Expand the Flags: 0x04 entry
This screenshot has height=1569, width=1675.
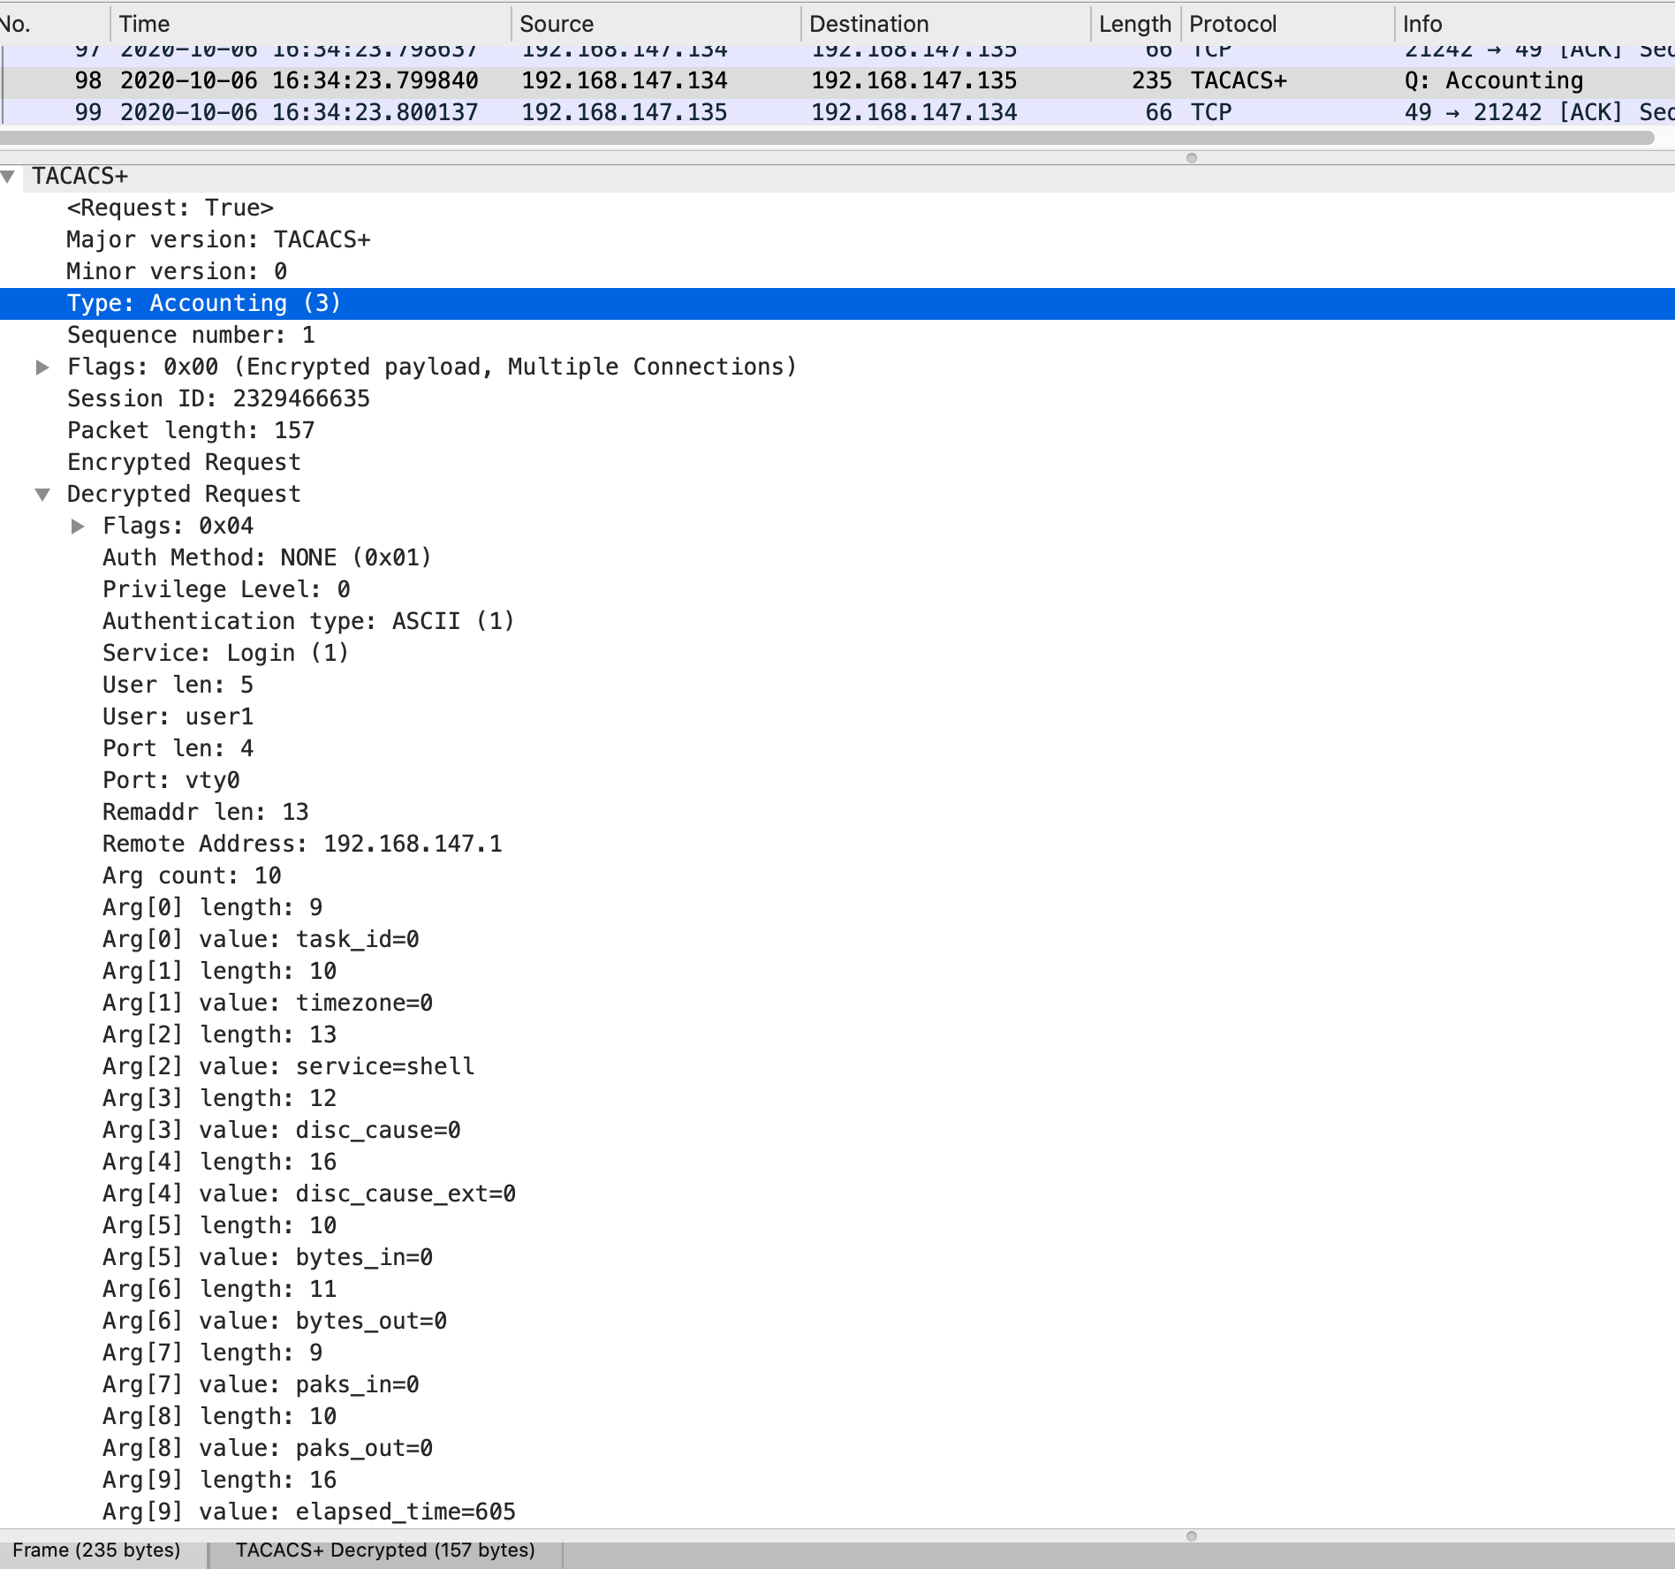[x=78, y=527]
